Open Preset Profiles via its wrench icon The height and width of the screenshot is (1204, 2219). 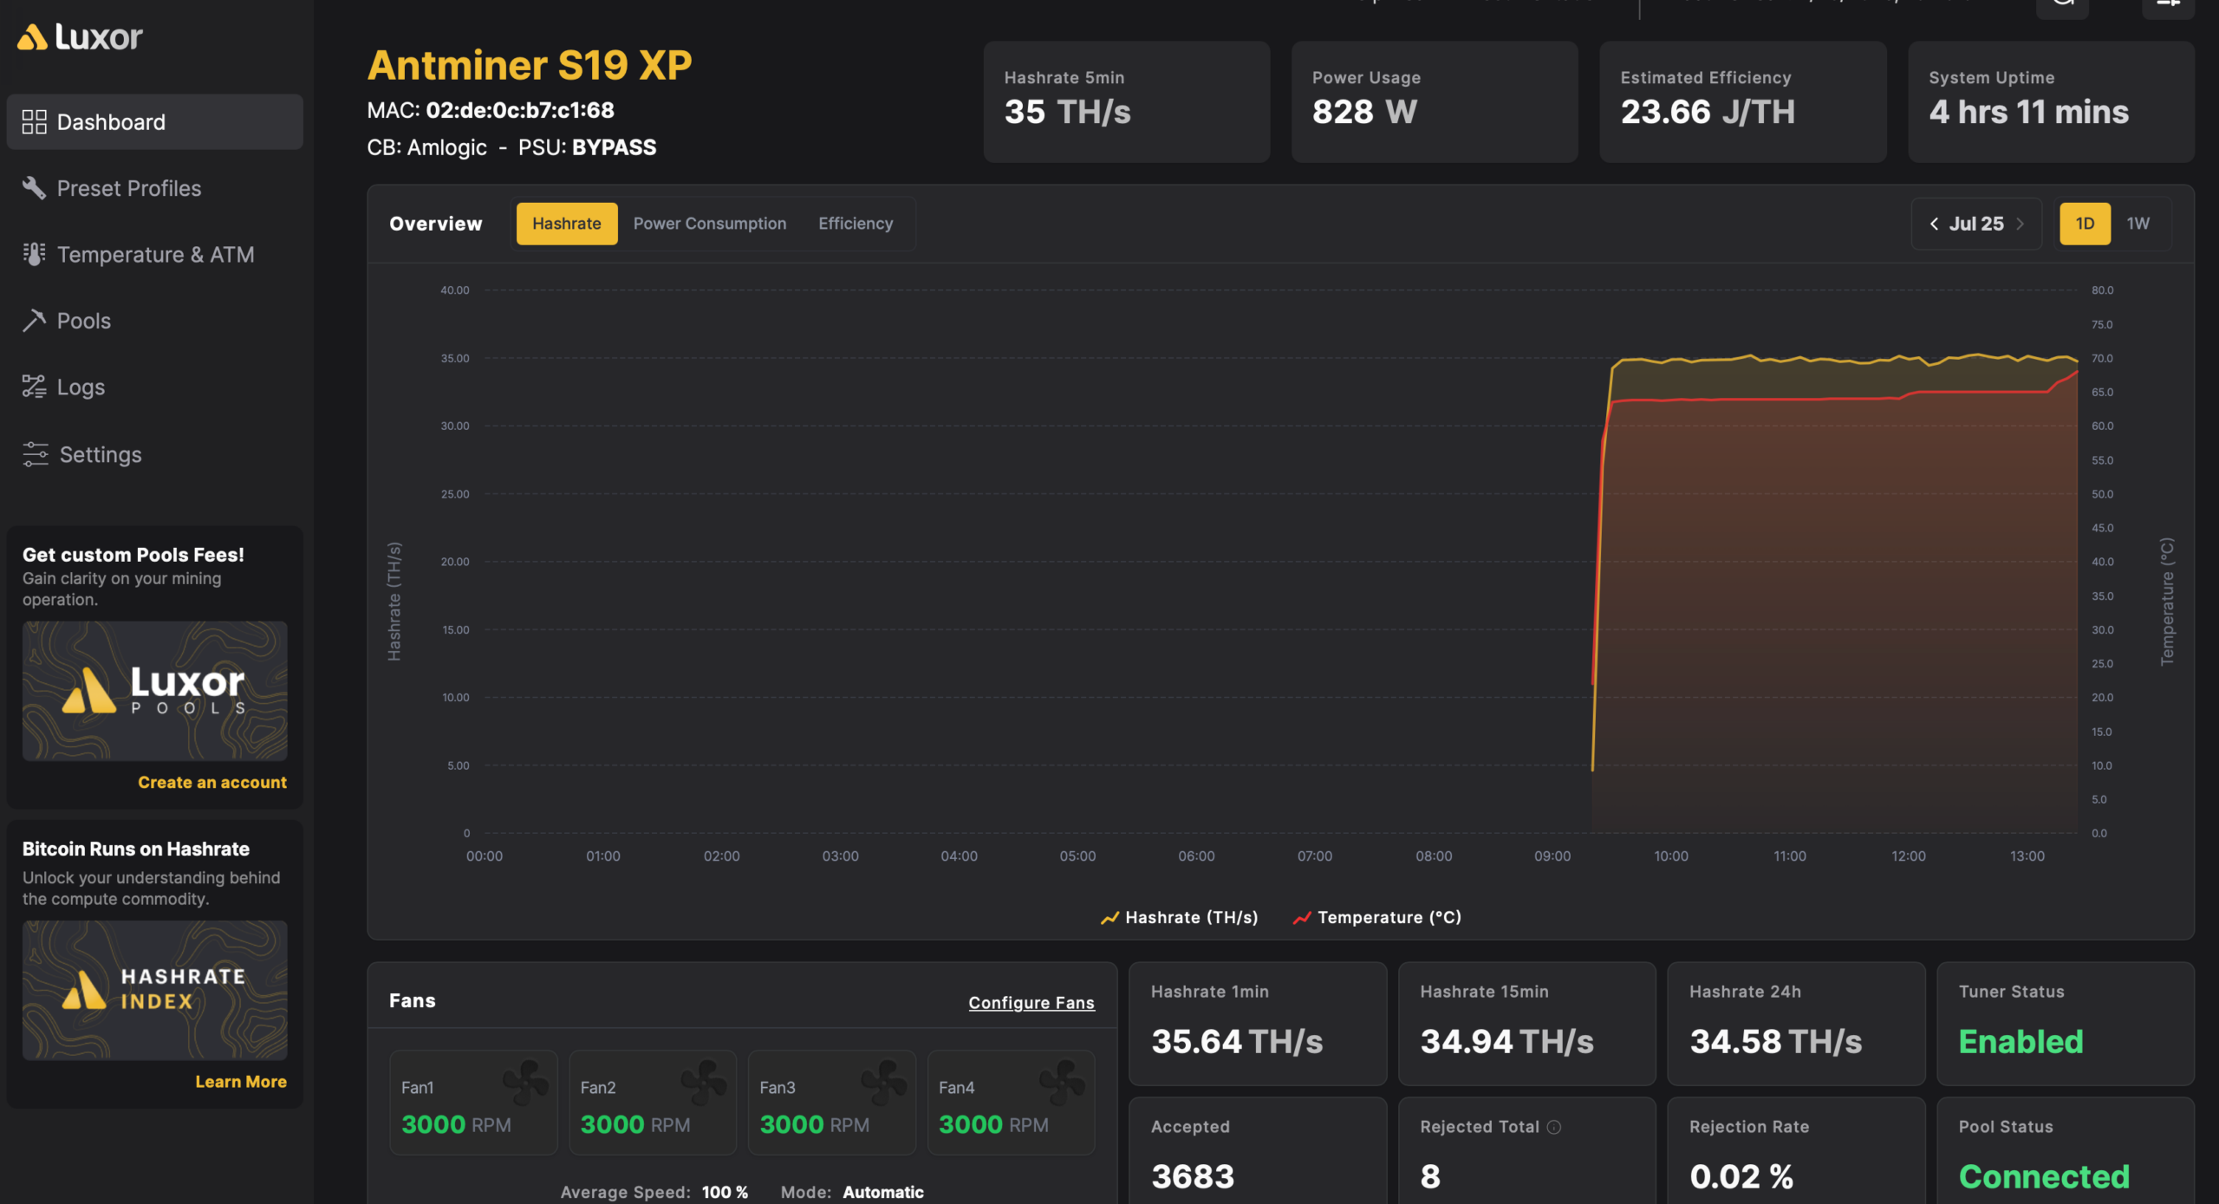[34, 188]
